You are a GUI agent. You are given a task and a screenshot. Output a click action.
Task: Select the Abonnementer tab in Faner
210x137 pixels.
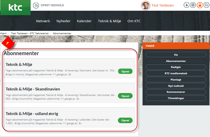pyautogui.click(x=176, y=61)
